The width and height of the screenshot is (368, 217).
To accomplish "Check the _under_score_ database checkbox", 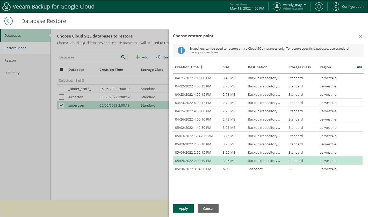I will pyautogui.click(x=62, y=89).
